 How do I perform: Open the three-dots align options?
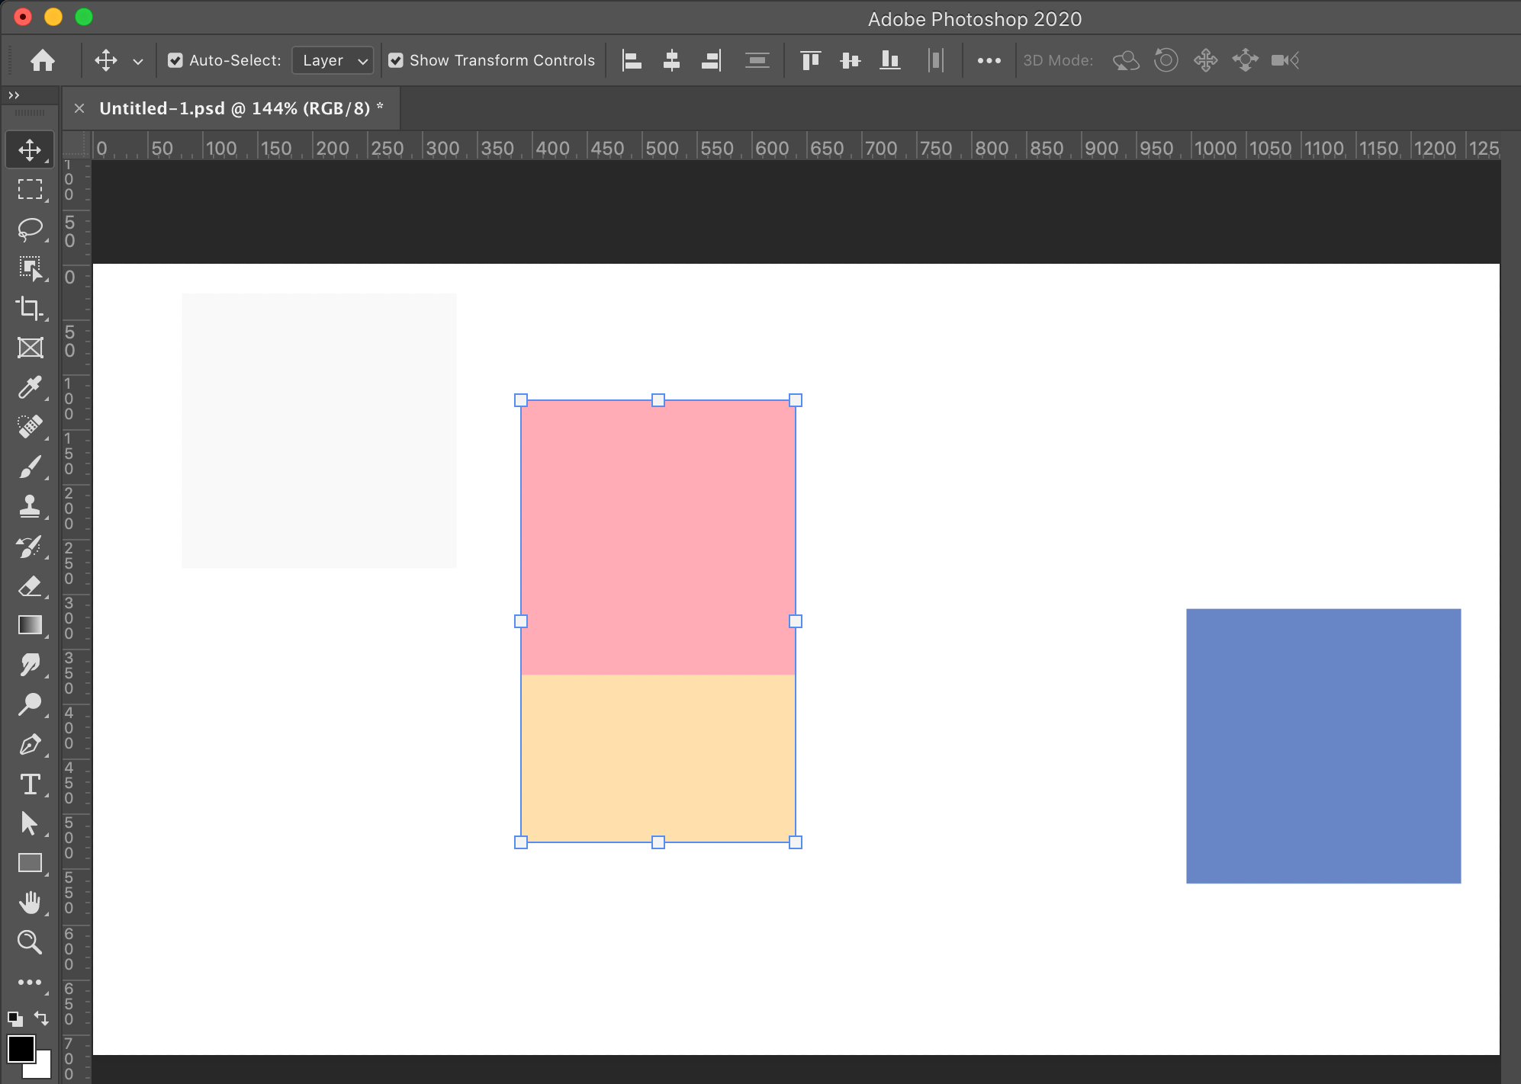tap(989, 60)
